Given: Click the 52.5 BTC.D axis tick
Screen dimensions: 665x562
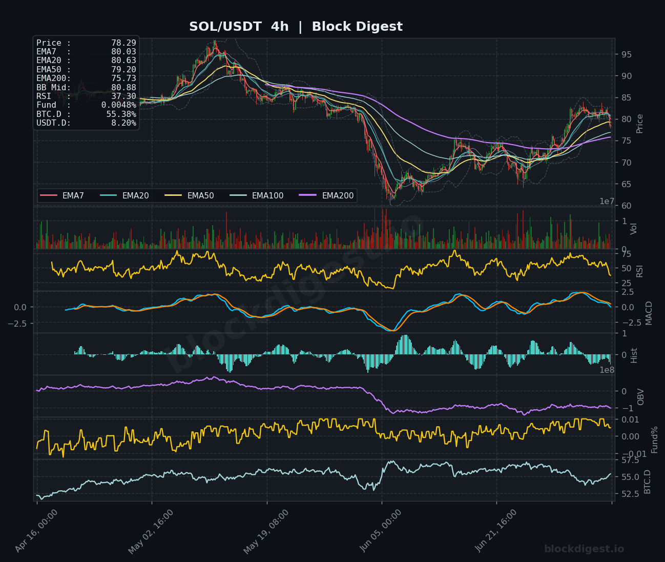Looking at the screenshot, I should (630, 494).
